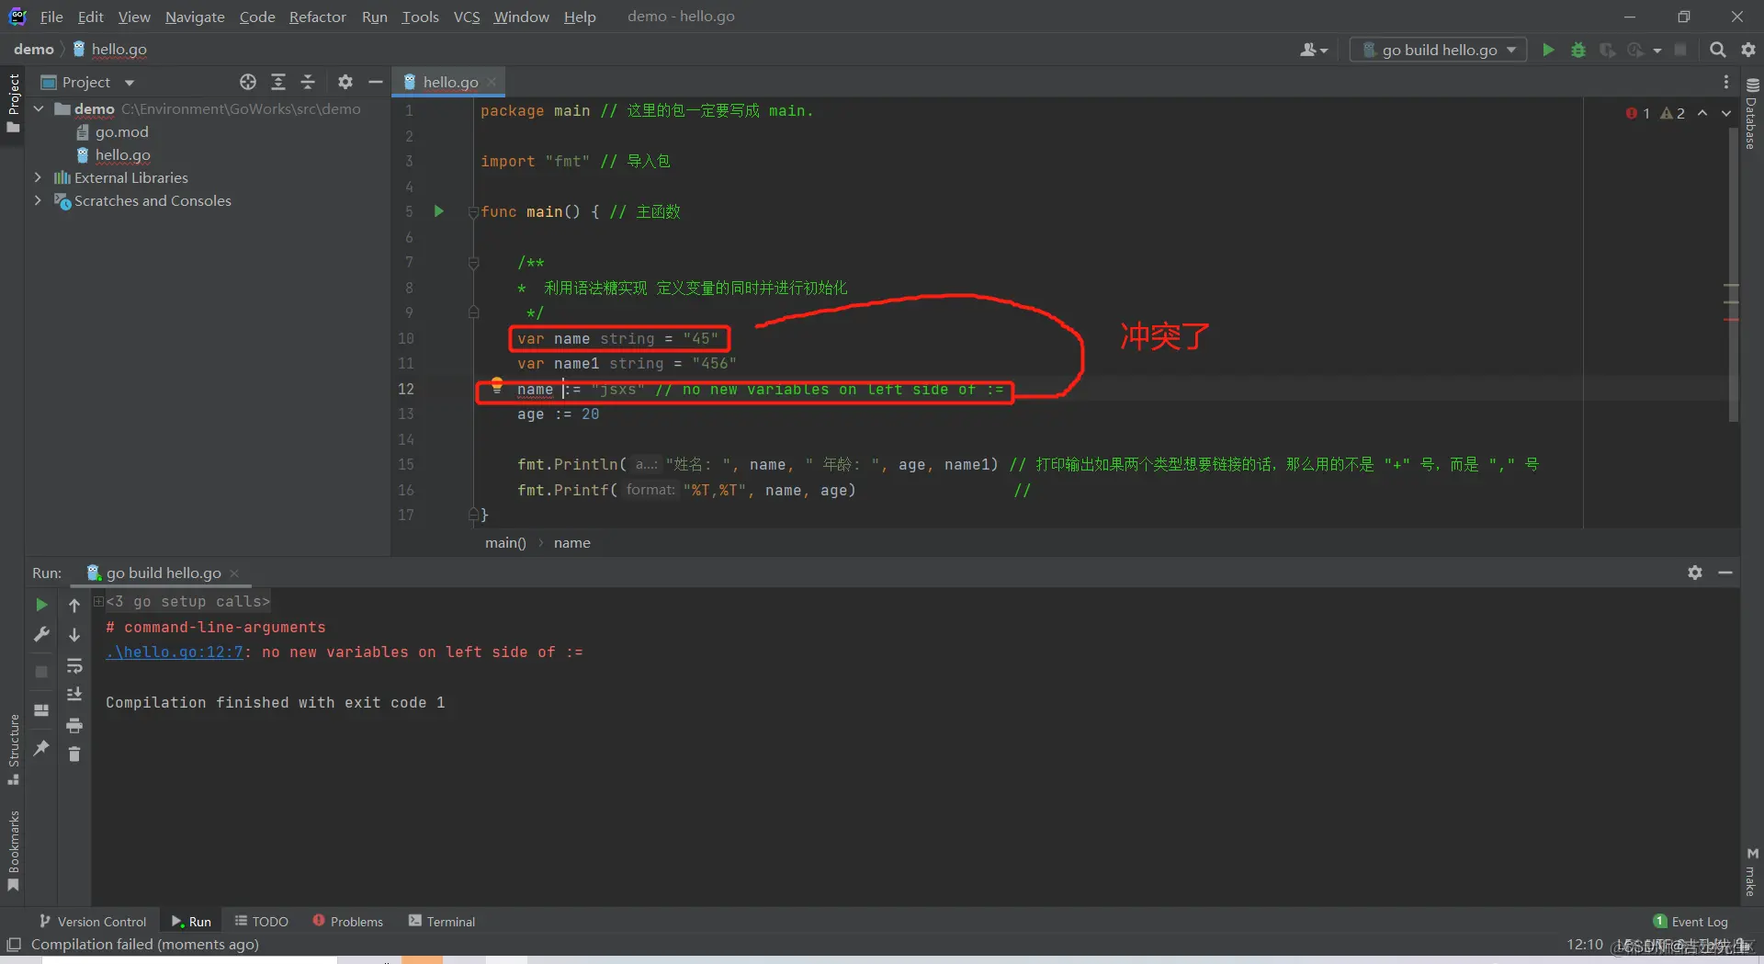The width and height of the screenshot is (1764, 964).
Task: Fold the main function on line 5
Action: tap(473, 212)
